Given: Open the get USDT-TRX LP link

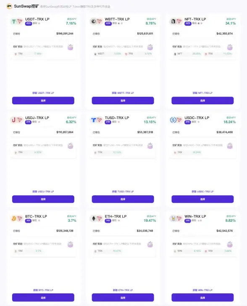Looking at the screenshot, I should [x=43, y=93].
